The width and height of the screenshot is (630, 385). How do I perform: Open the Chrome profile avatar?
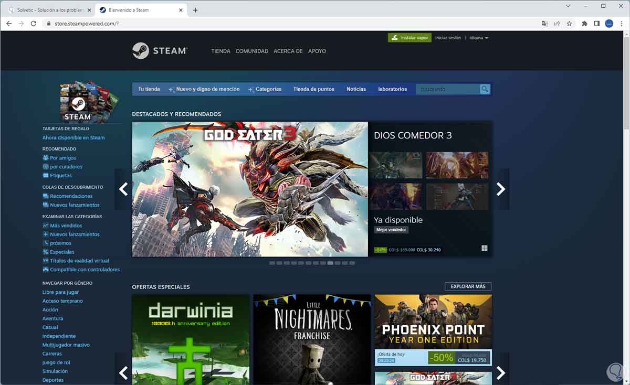[609, 24]
